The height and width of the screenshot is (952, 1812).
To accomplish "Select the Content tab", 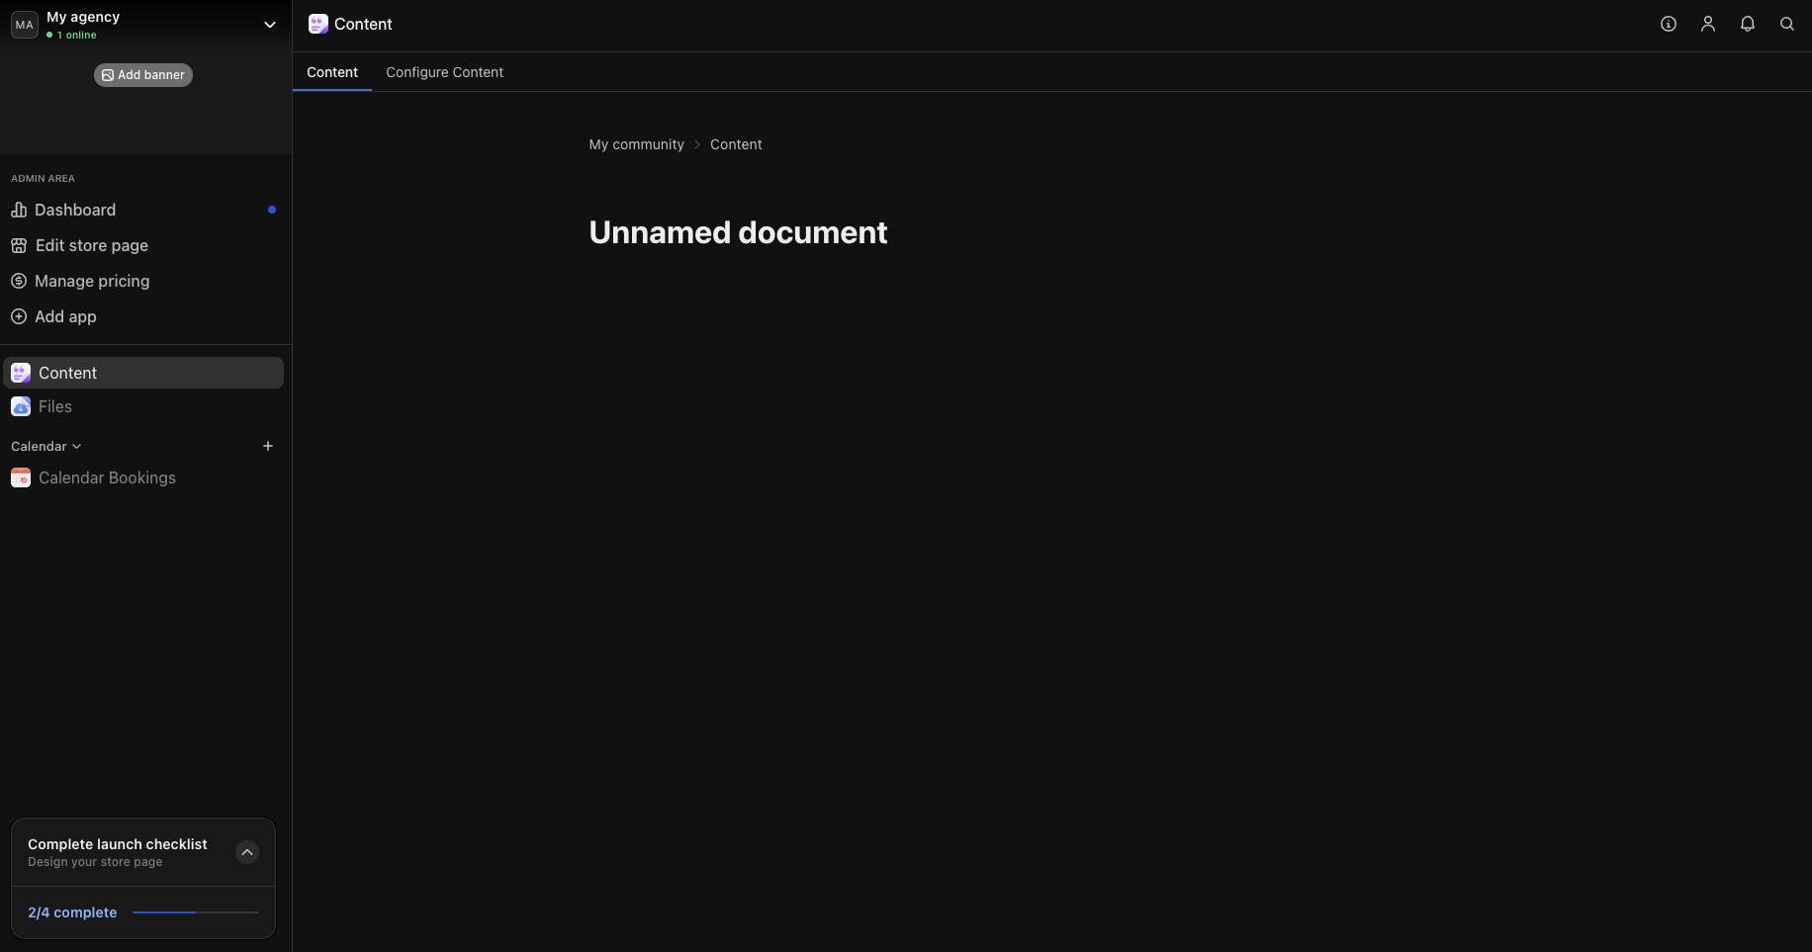I will (332, 72).
